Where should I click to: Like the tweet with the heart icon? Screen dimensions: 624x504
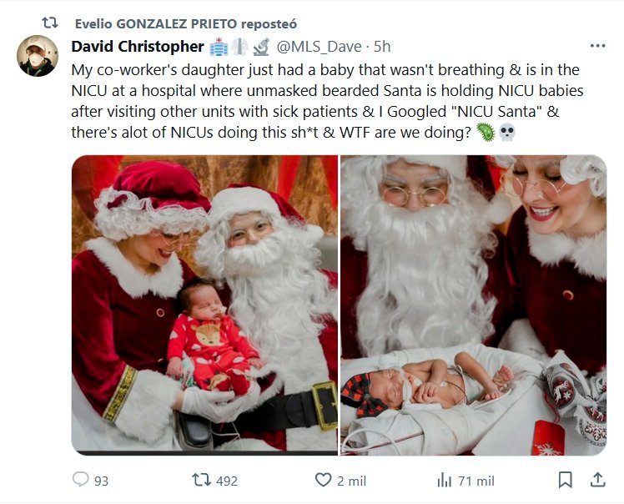tap(323, 481)
